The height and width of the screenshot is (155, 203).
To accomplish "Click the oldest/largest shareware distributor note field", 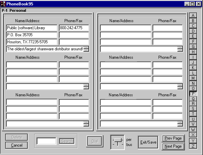I will pyautogui.click(x=44, y=49).
